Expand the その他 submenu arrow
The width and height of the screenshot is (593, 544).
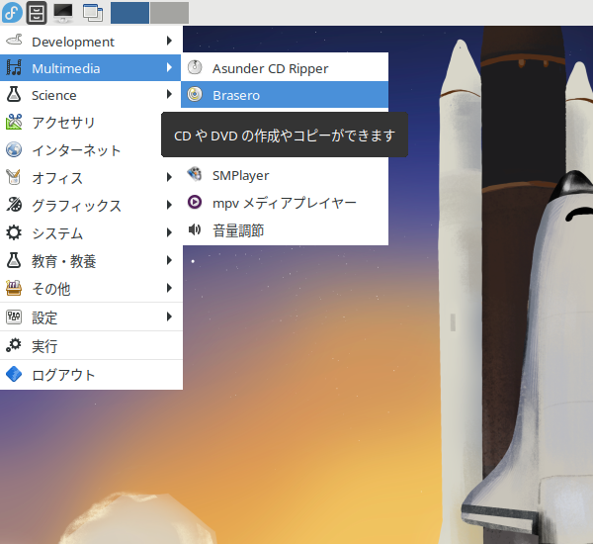(169, 288)
